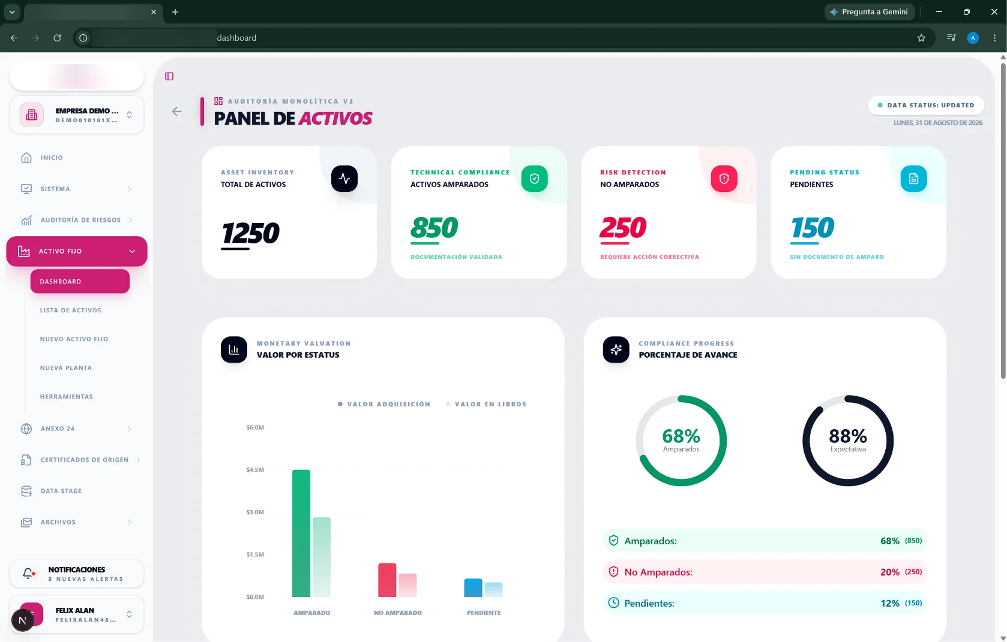Toggle the sidebar panel icon
Viewport: 1007px width, 642px height.
[169, 76]
